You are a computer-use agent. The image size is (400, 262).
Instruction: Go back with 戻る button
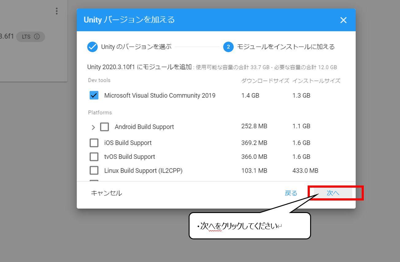click(291, 193)
